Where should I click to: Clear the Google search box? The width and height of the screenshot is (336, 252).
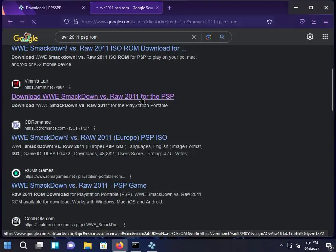(x=194, y=37)
